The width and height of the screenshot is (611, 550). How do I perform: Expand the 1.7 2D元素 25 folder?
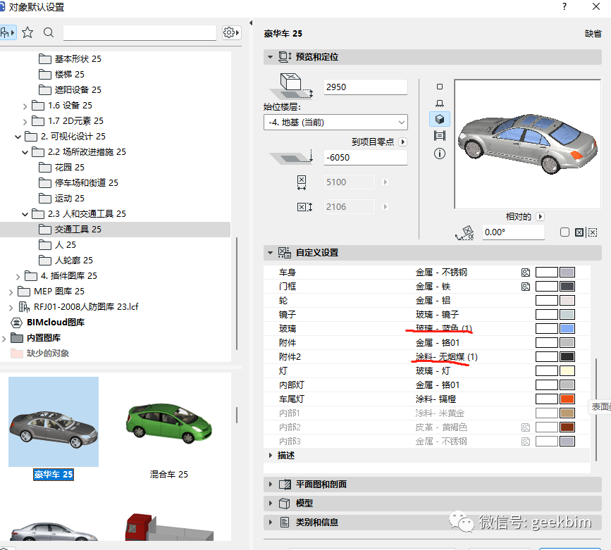(25, 122)
